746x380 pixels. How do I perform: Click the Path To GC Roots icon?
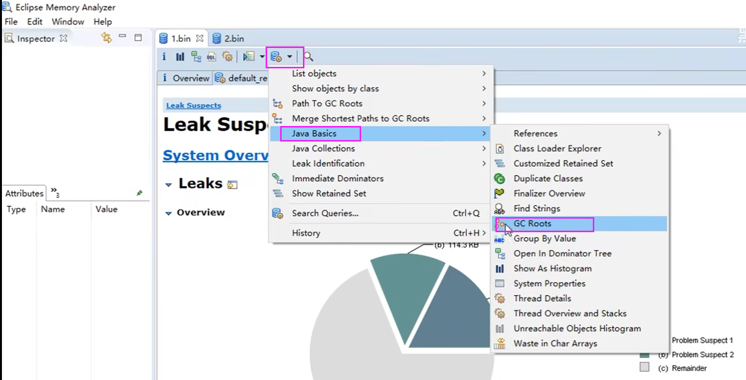[278, 104]
